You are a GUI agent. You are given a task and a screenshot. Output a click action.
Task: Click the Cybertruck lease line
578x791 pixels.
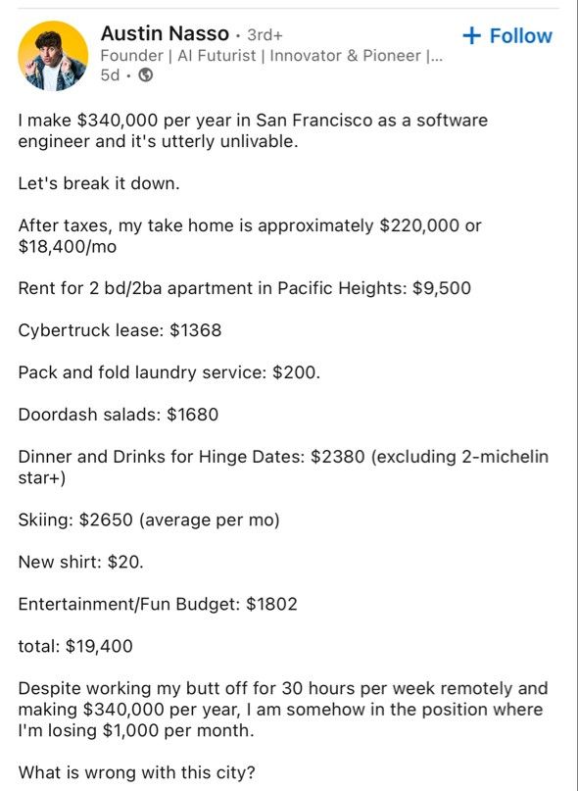pyautogui.click(x=120, y=330)
